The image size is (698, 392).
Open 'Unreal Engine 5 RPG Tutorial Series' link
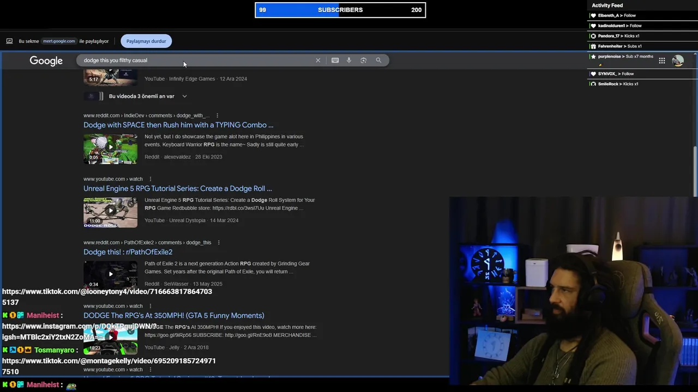coord(178,188)
